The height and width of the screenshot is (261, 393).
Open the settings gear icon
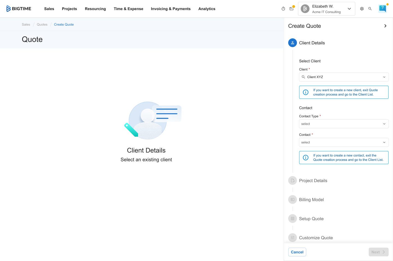click(x=362, y=9)
